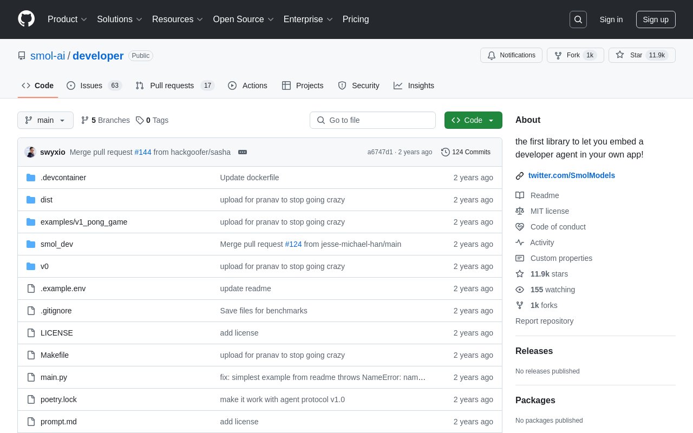This screenshot has height=433, width=693.
Task: Click the commit details ellipsis icon
Action: [243, 152]
